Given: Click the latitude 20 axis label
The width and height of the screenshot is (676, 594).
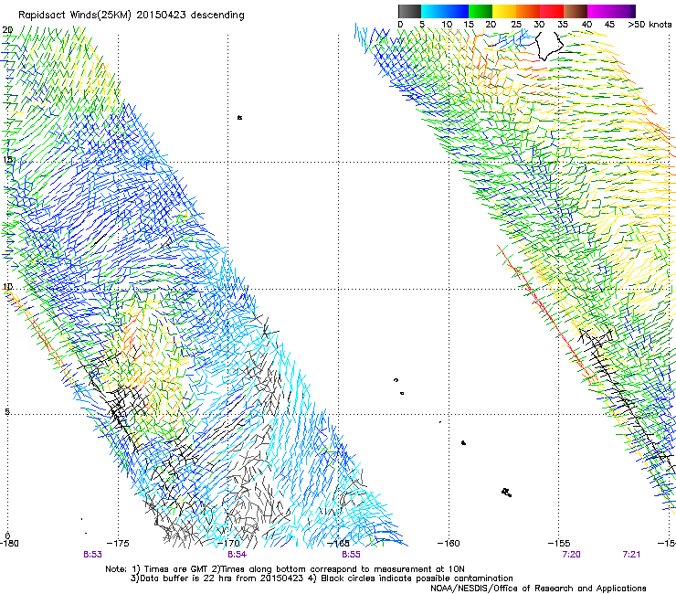Looking at the screenshot, I should (x=7, y=30).
